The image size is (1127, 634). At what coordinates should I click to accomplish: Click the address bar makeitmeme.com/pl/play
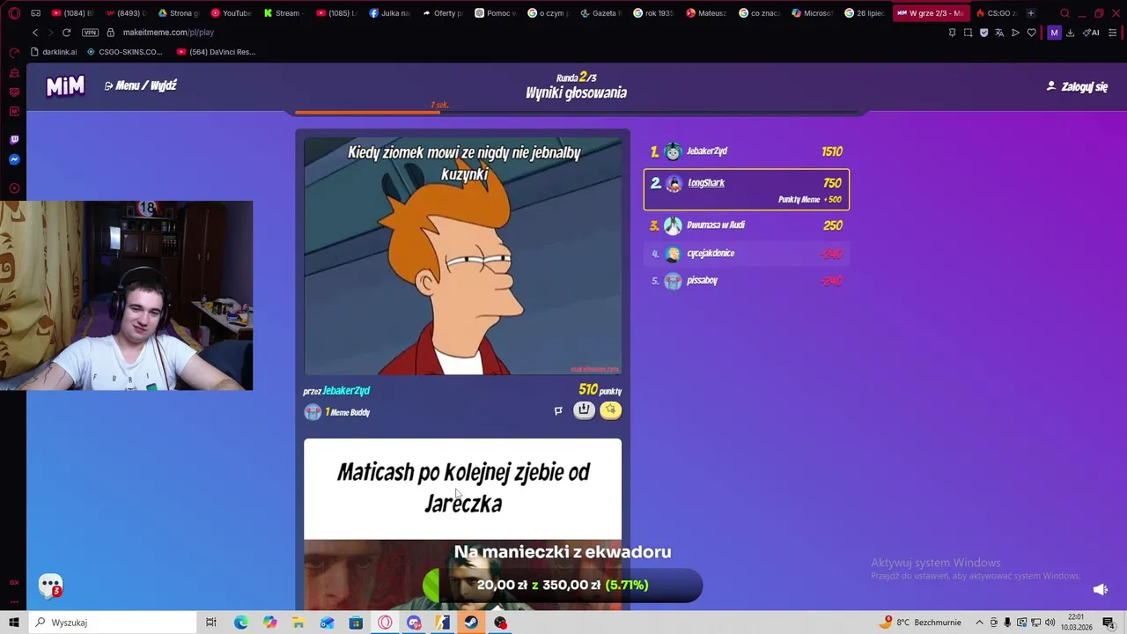click(x=168, y=33)
